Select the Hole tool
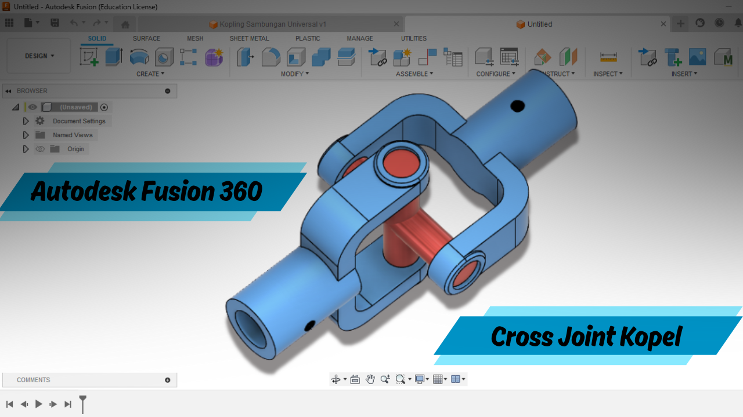 [164, 57]
